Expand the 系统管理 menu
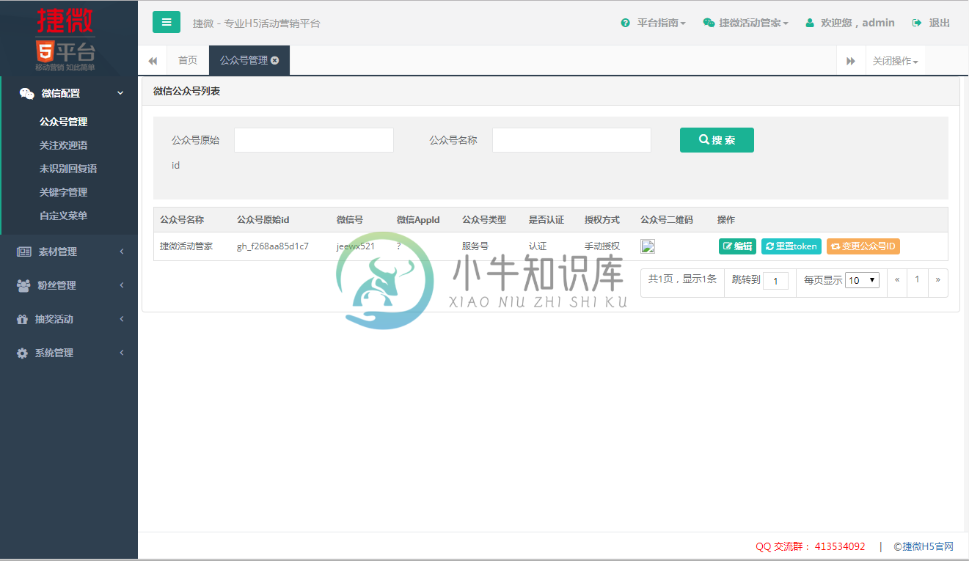This screenshot has height=561, width=969. pyautogui.click(x=121, y=353)
